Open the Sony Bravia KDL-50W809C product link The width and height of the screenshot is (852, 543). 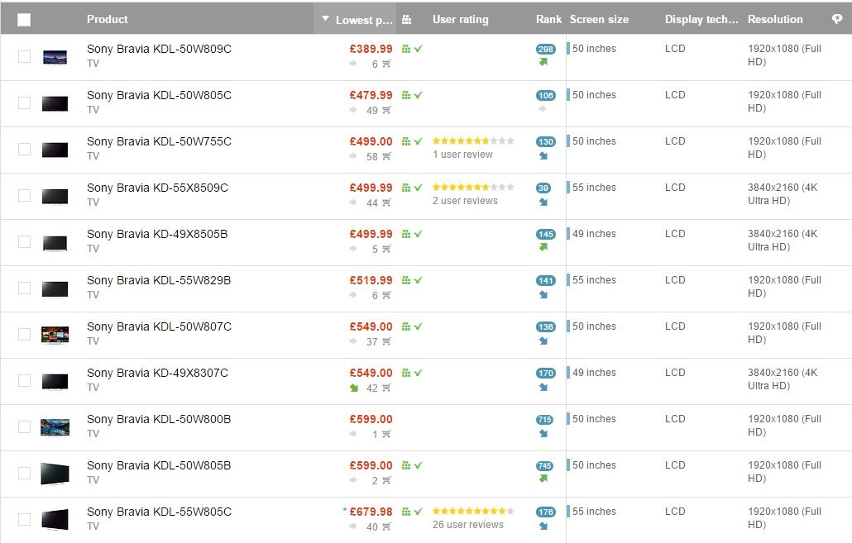click(x=159, y=49)
